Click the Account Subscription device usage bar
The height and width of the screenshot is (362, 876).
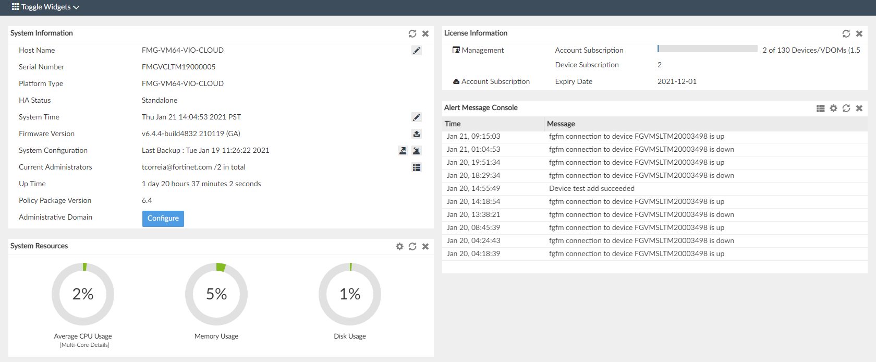coord(707,49)
